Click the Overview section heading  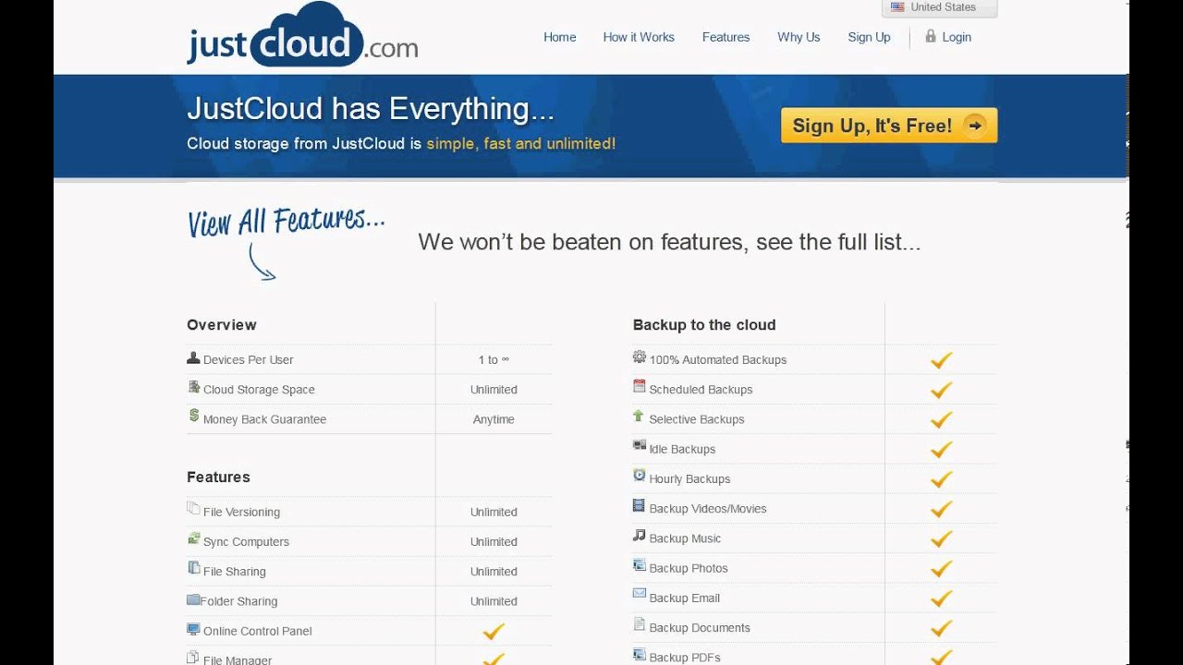point(222,325)
